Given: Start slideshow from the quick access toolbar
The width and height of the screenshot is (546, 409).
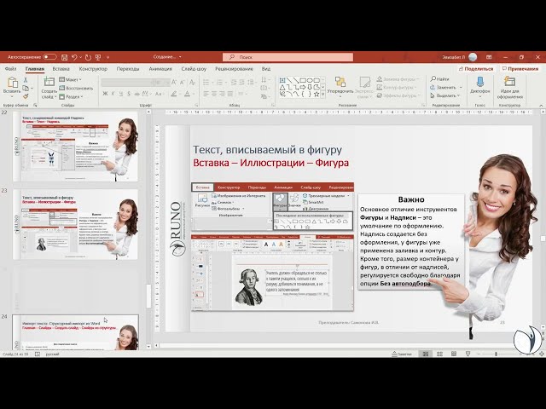Looking at the screenshot, I should click(98, 57).
